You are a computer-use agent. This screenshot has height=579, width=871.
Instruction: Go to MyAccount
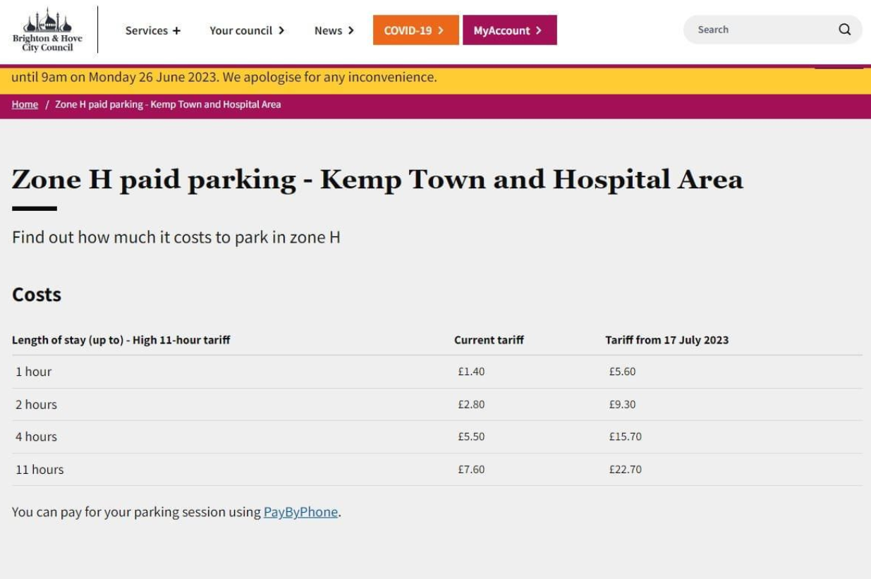[509, 30]
